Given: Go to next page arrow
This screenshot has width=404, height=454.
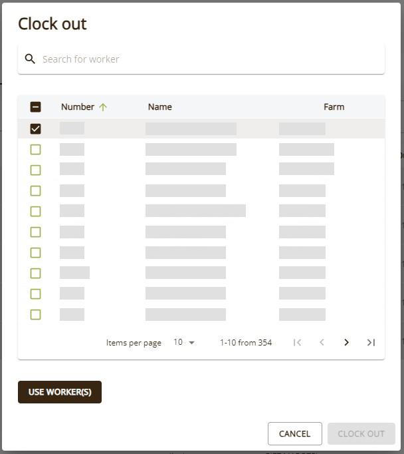Looking at the screenshot, I should pyautogui.click(x=346, y=343).
